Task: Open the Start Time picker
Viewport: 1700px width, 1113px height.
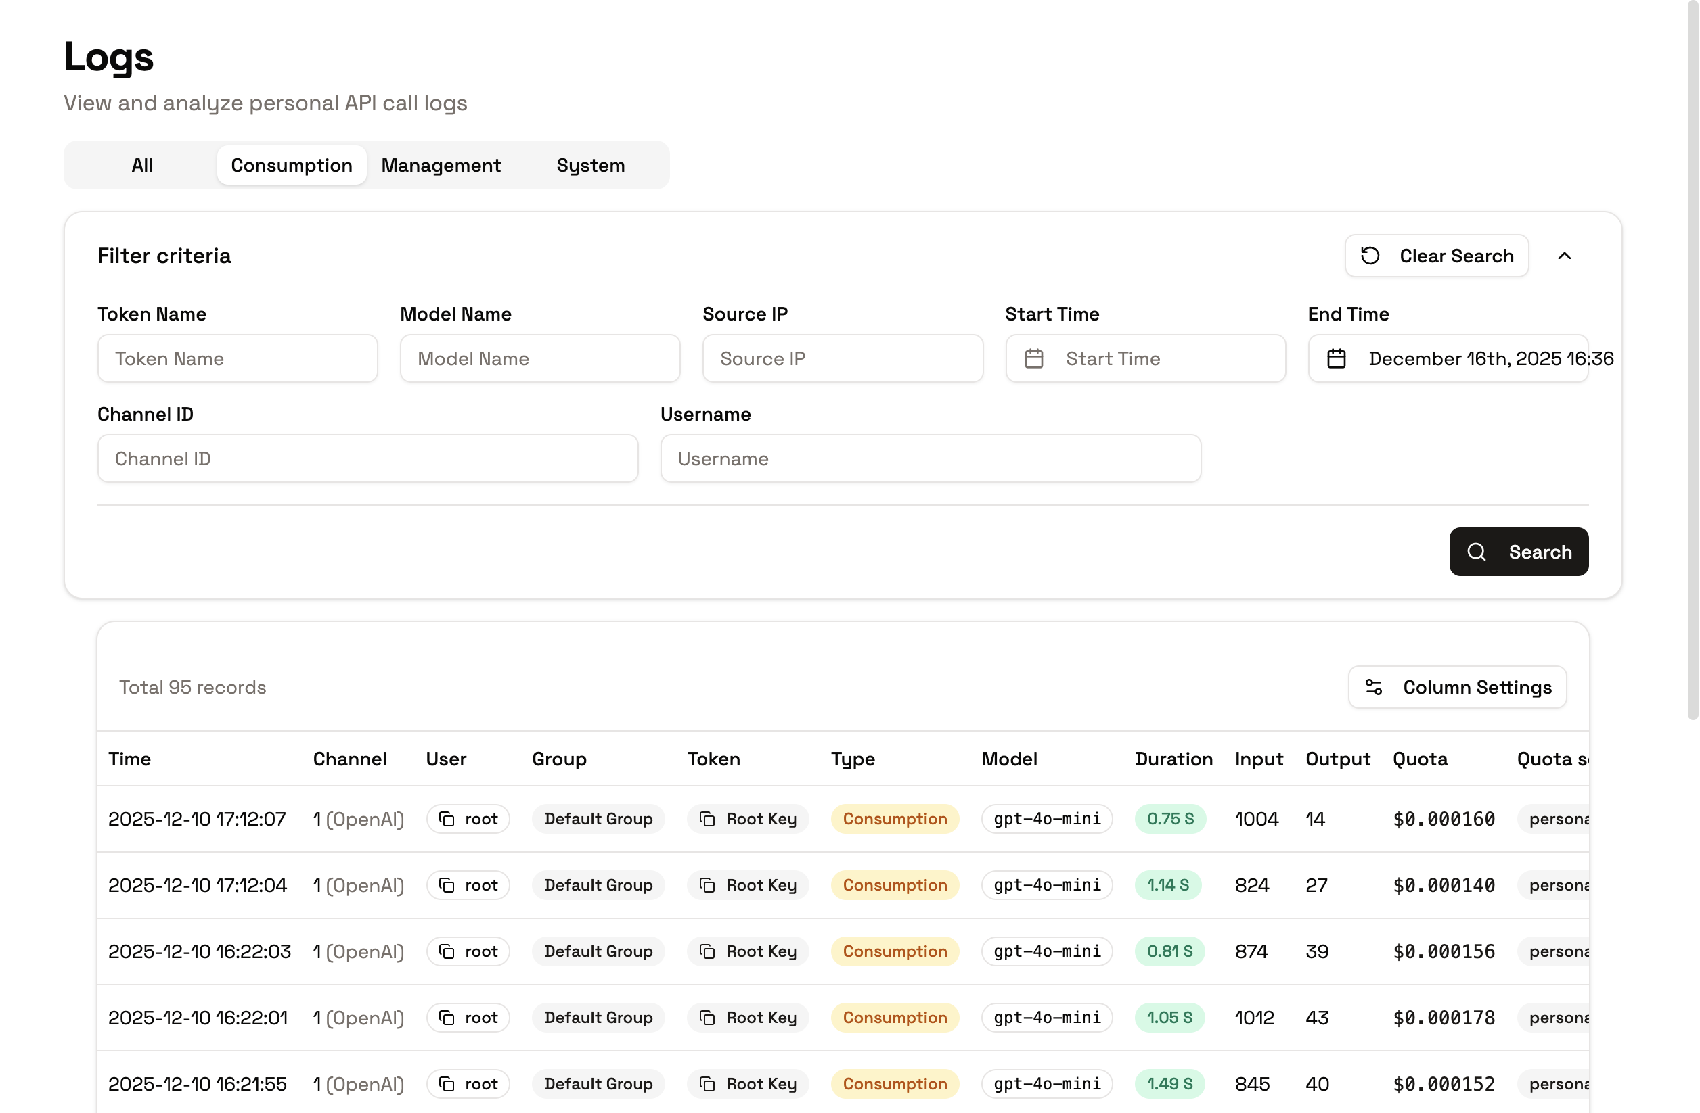Action: [1143, 358]
